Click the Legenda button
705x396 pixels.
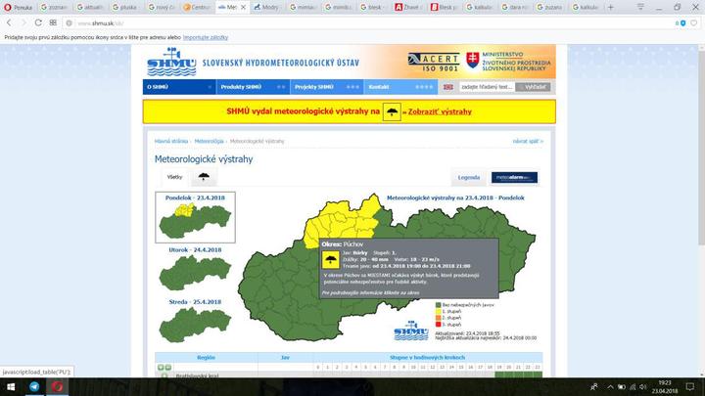point(469,177)
